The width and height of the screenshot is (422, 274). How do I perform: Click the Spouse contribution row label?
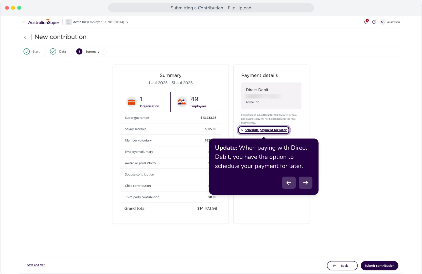coord(139,175)
